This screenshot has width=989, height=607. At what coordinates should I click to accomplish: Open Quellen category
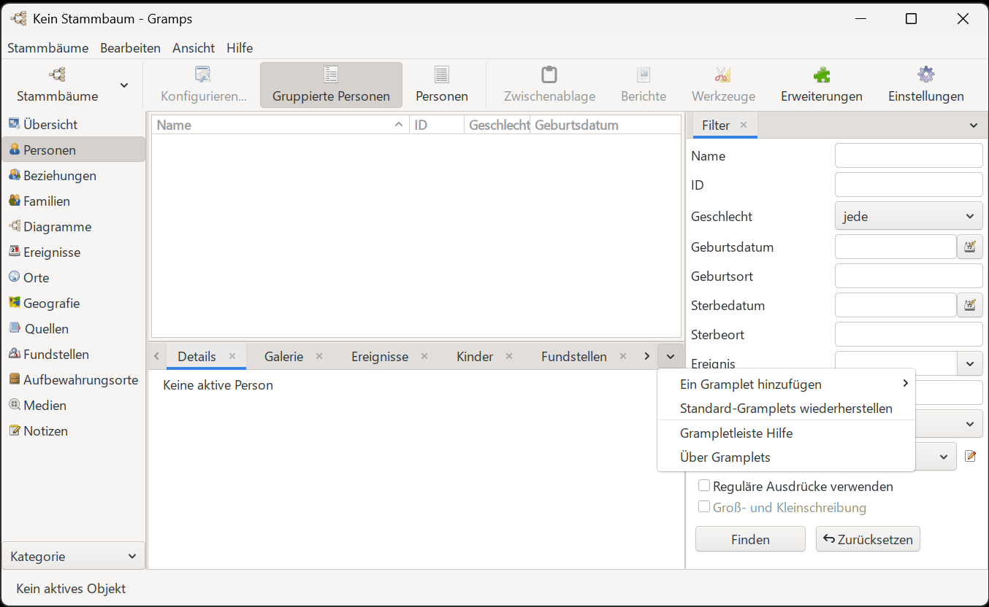73,328
